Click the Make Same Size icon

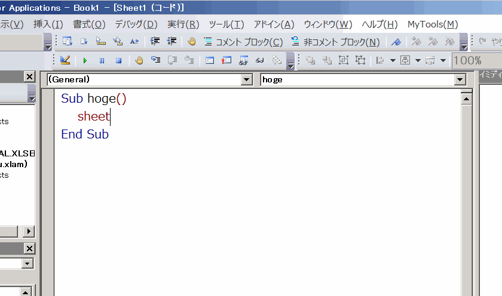[x=430, y=60]
